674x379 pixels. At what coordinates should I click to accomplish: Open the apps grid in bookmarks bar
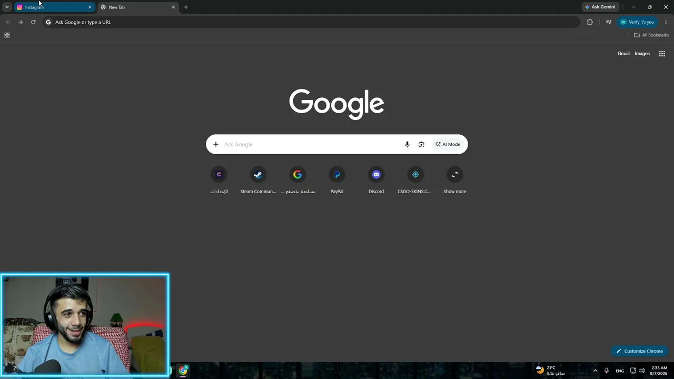7,35
